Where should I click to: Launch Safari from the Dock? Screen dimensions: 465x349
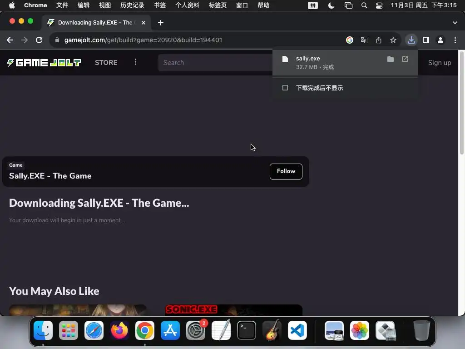(x=94, y=330)
